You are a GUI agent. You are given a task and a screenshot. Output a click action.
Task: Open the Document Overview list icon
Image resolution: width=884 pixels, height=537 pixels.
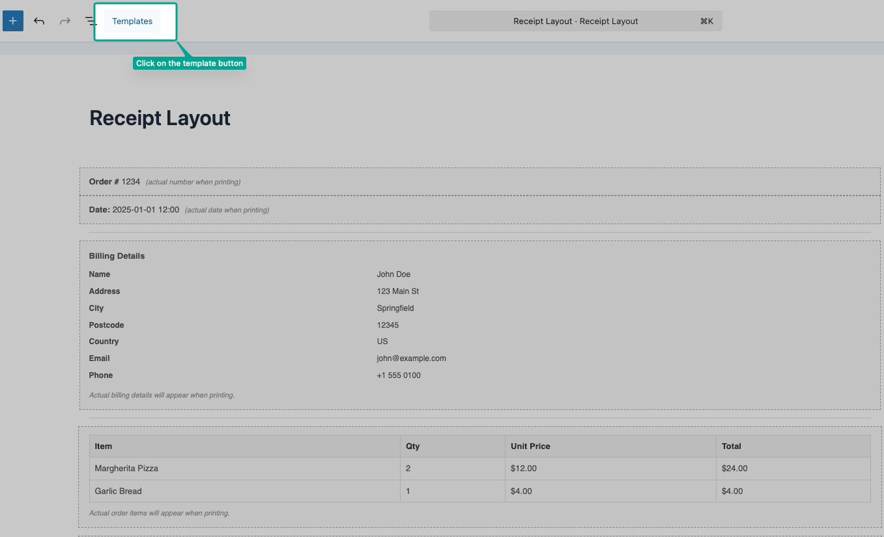(91, 21)
